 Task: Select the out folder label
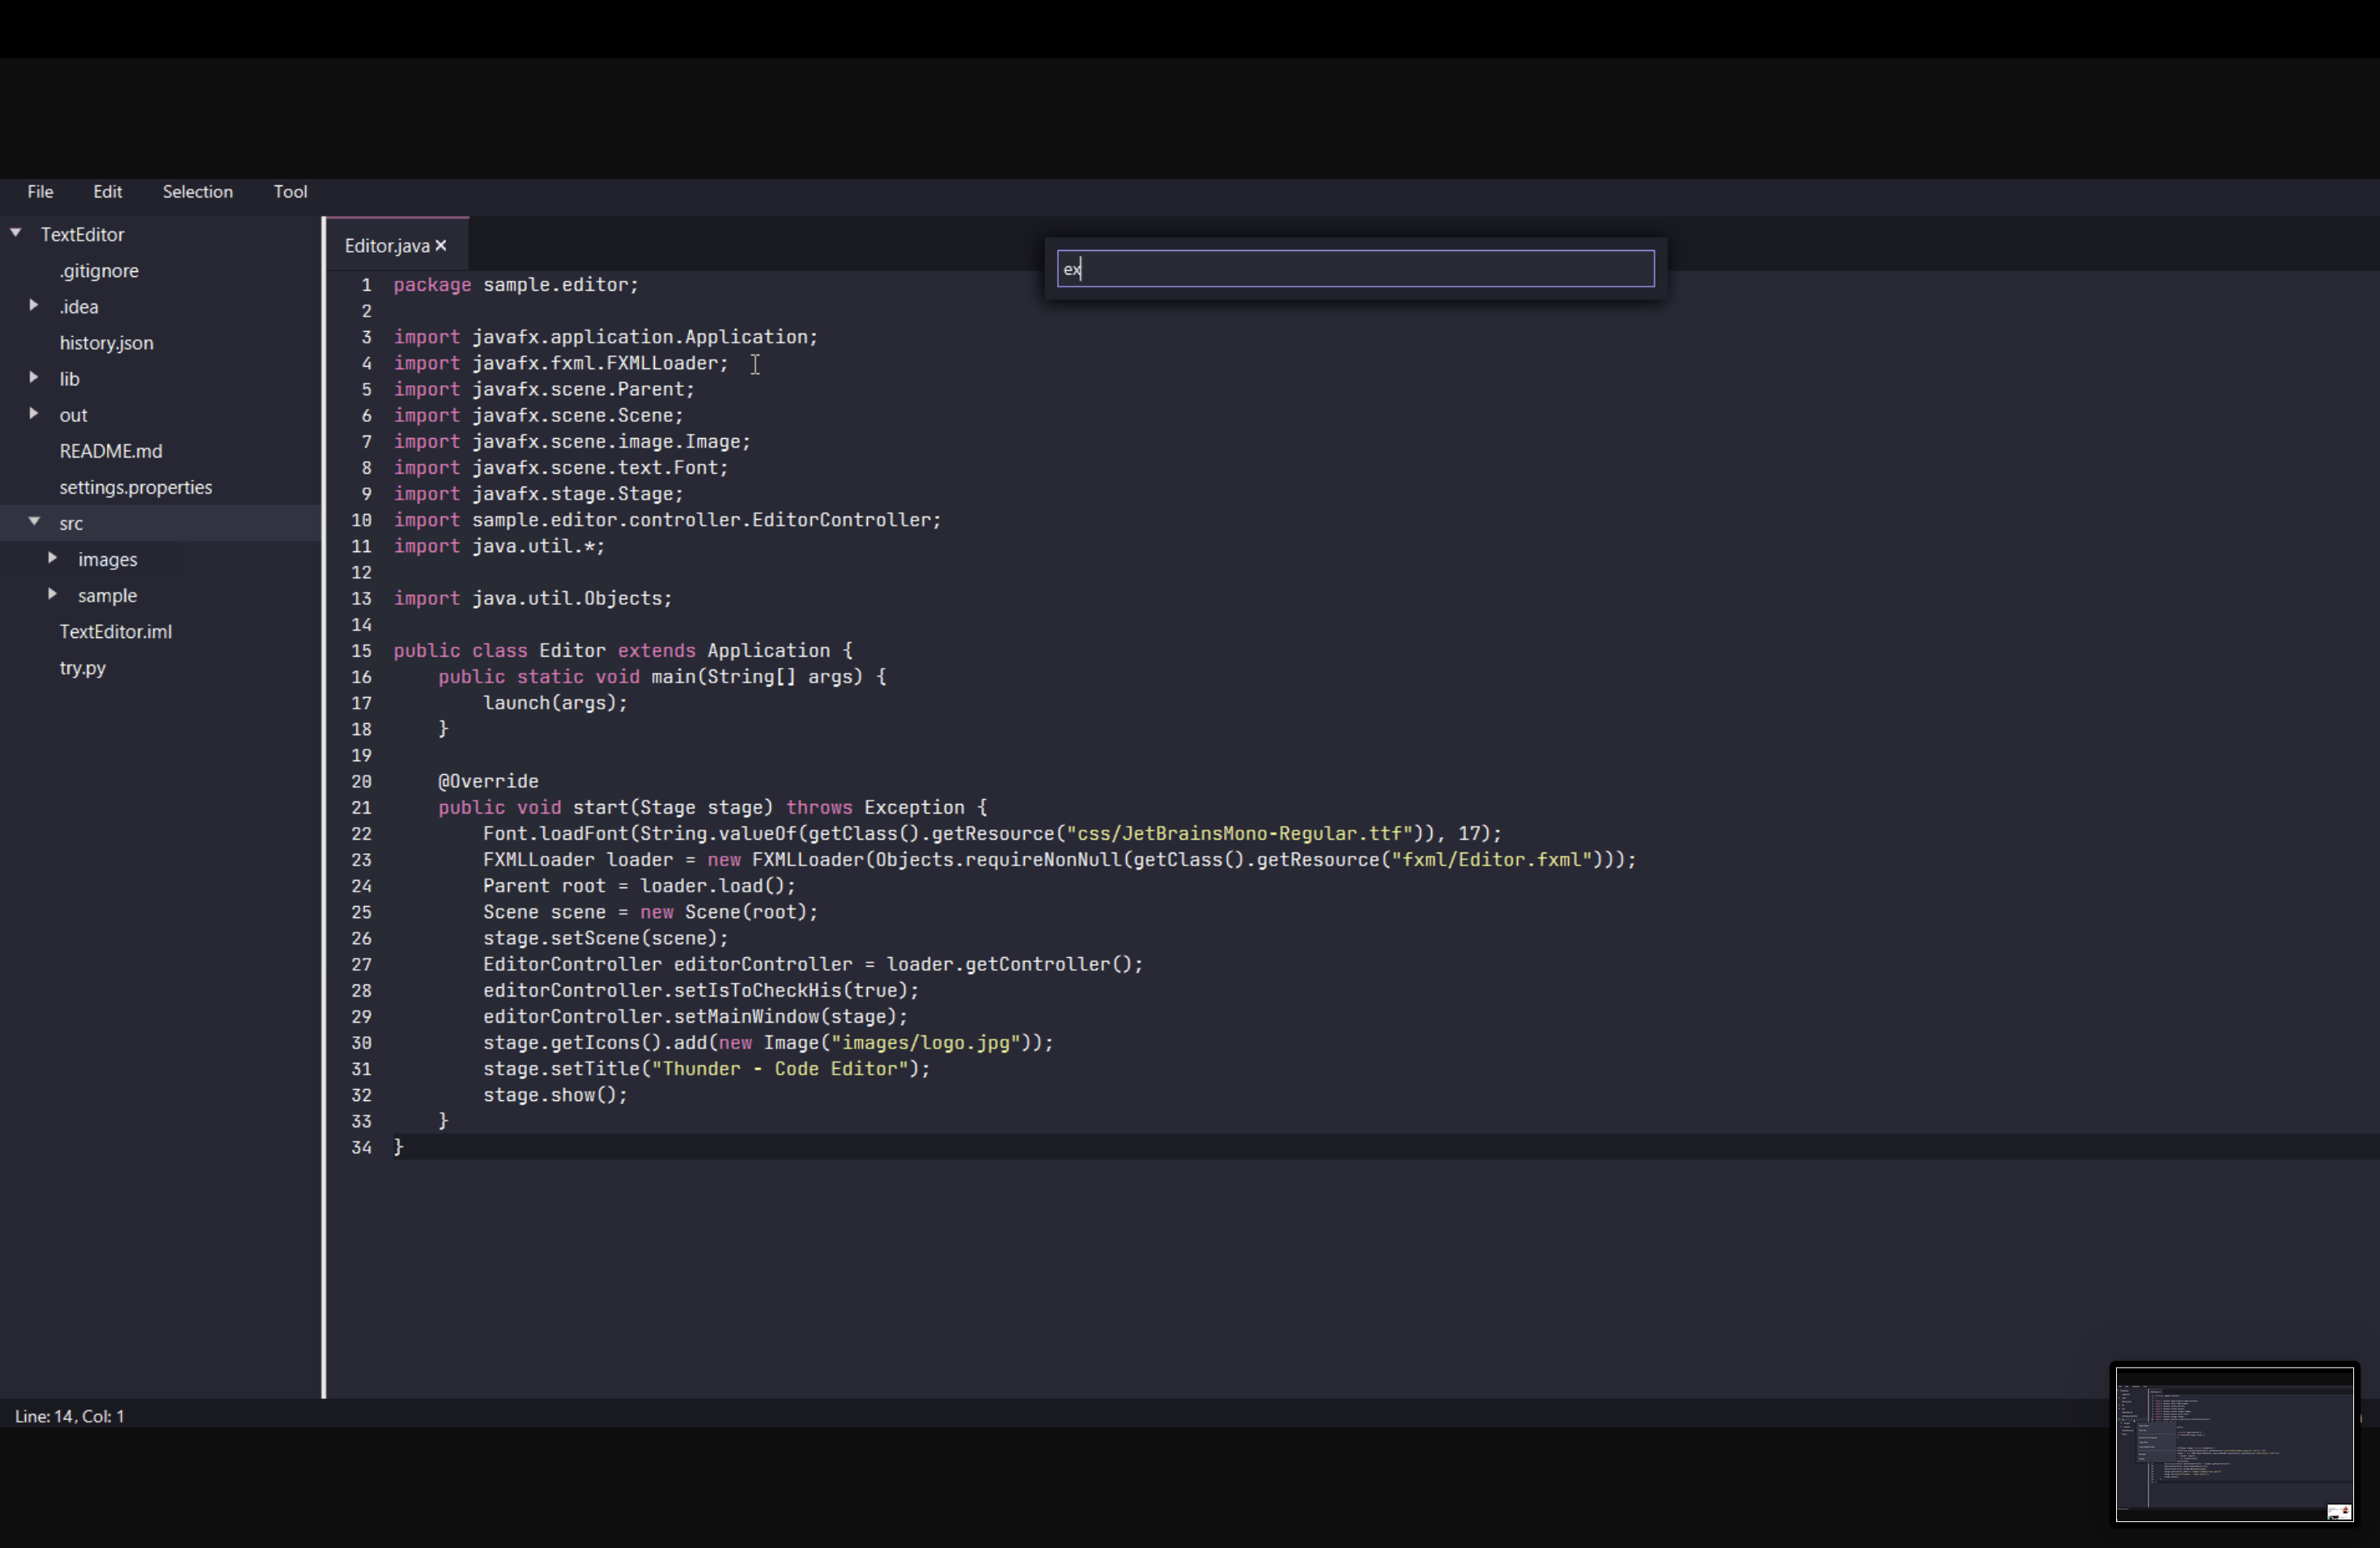73,415
